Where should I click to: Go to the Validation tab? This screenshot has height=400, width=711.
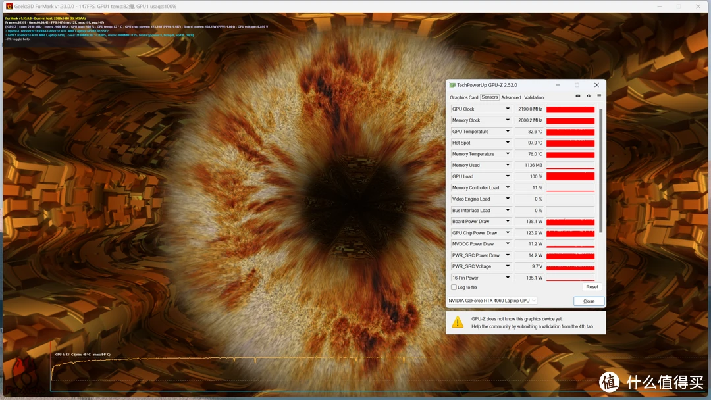[534, 97]
